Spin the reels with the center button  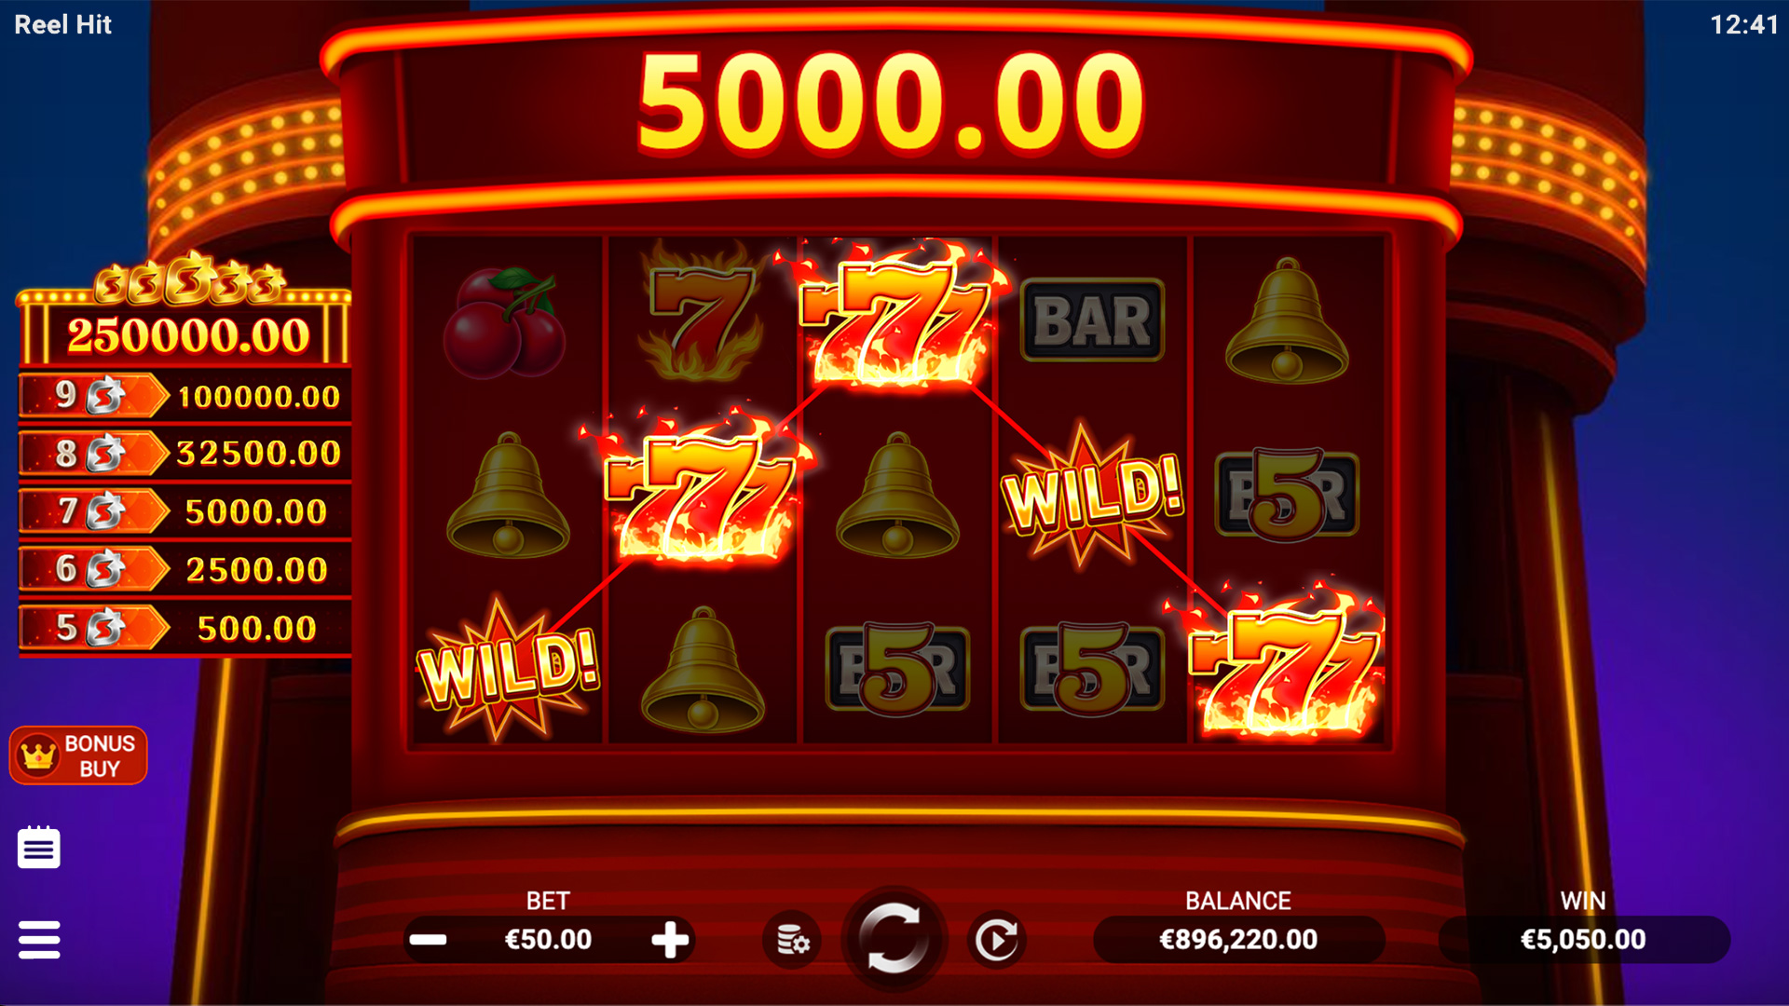pos(894,938)
